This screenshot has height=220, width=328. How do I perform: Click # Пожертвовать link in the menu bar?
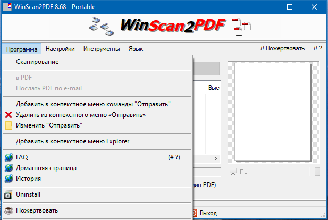tap(282, 48)
